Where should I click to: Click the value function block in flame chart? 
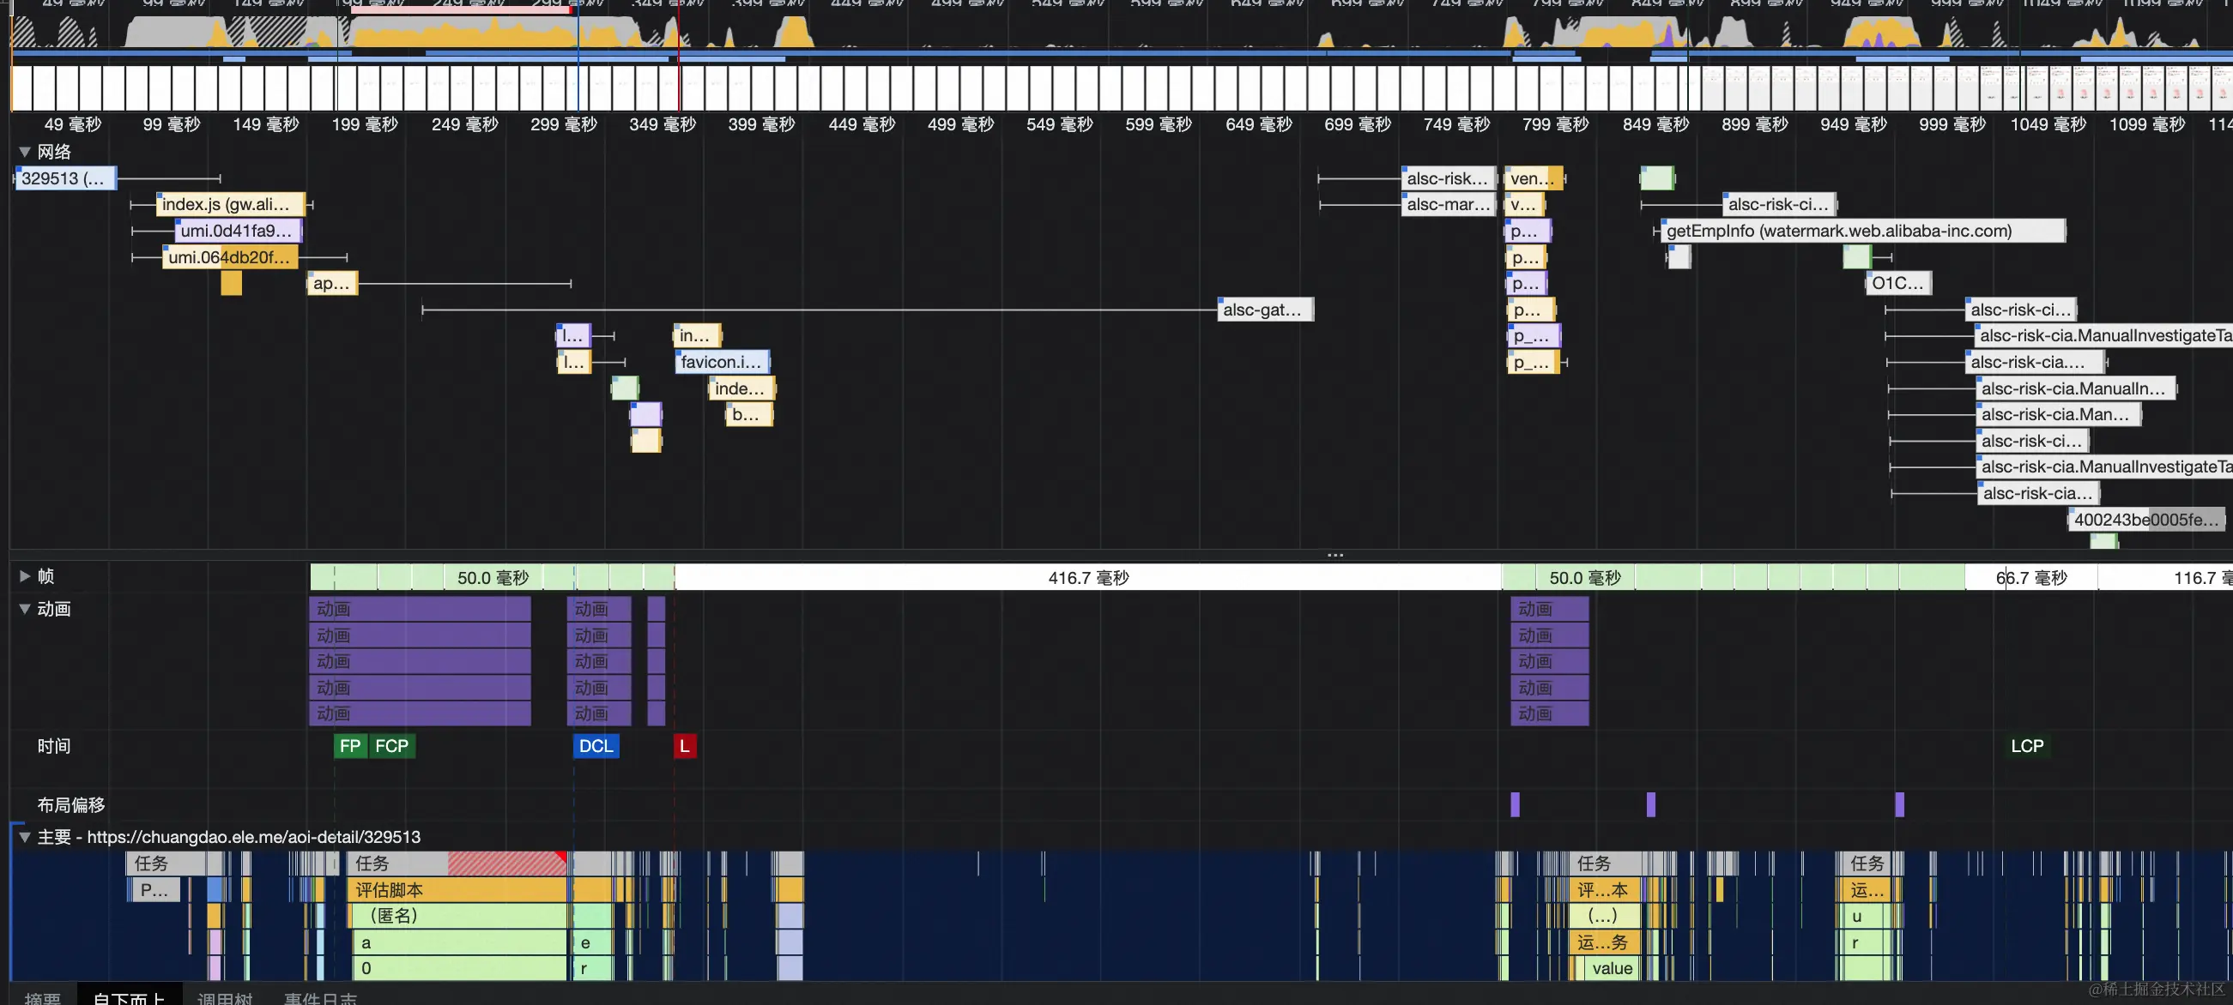click(x=1612, y=969)
